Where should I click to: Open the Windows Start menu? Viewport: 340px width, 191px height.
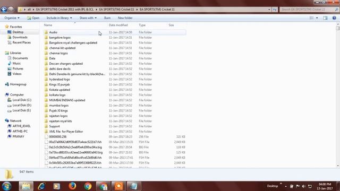pos(6,186)
